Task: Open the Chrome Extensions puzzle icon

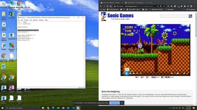Action: coord(185,6)
